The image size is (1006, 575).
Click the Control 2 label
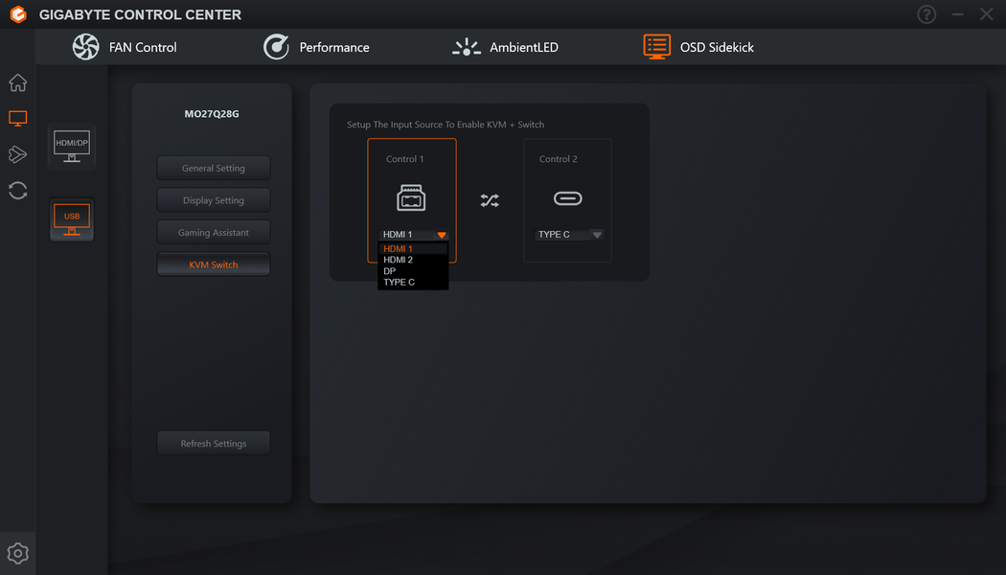click(x=559, y=159)
